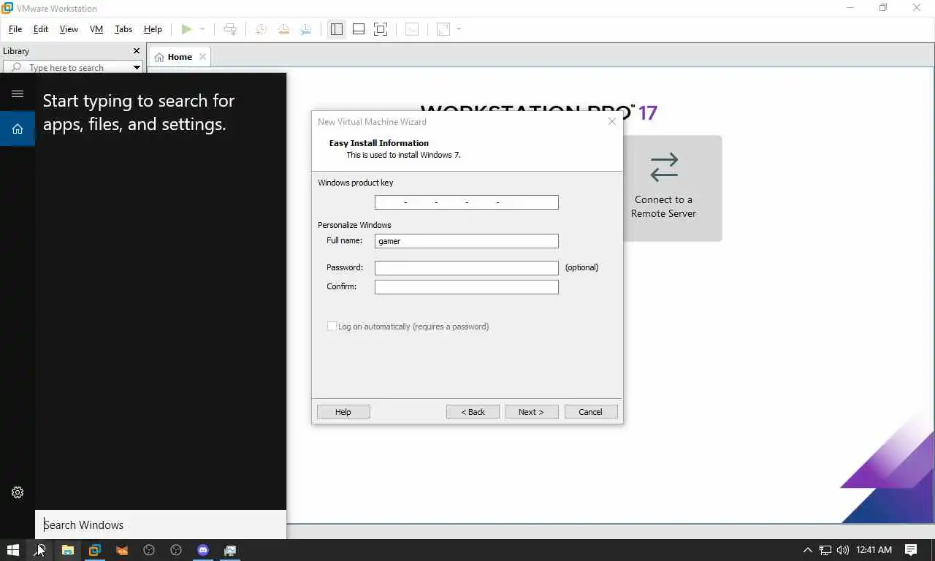Close the Library panel
935x561 pixels.
(x=136, y=51)
